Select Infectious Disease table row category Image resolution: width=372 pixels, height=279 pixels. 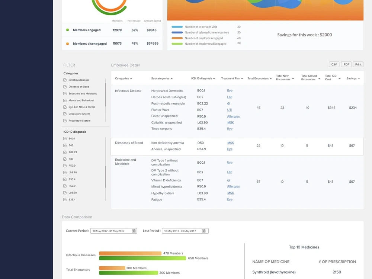coord(128,91)
